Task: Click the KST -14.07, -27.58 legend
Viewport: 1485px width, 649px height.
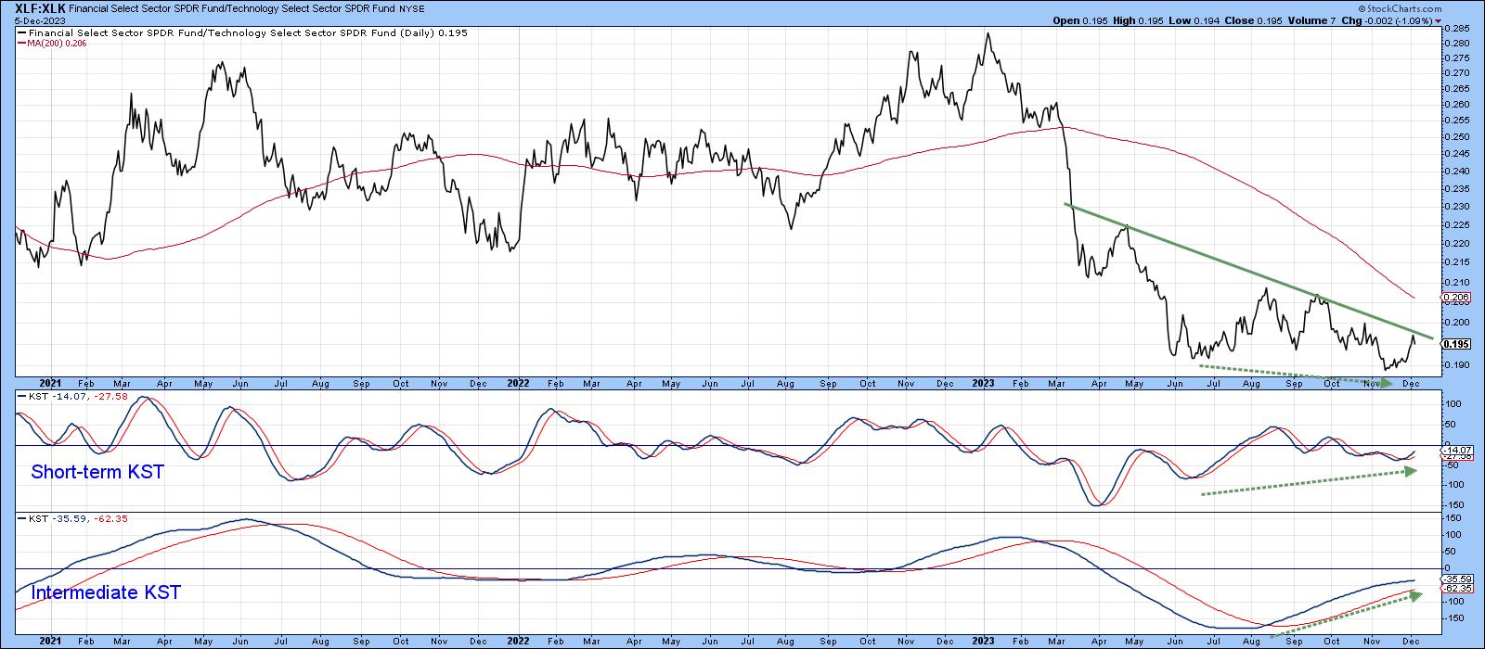Action: click(x=72, y=396)
